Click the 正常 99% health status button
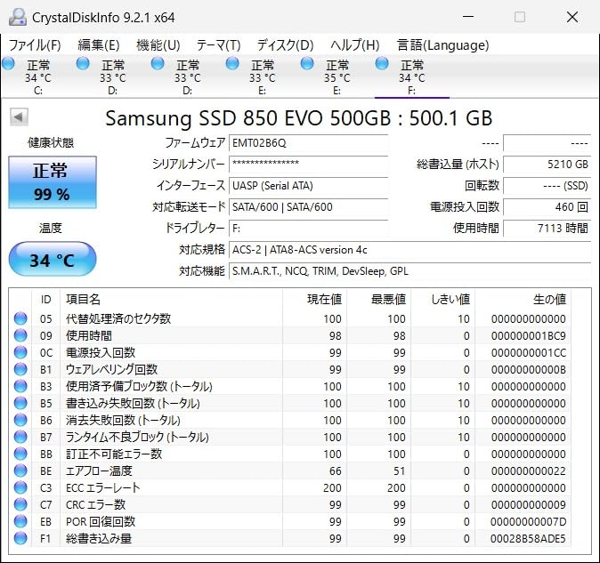Viewport: 600px width, 563px height. (51, 181)
